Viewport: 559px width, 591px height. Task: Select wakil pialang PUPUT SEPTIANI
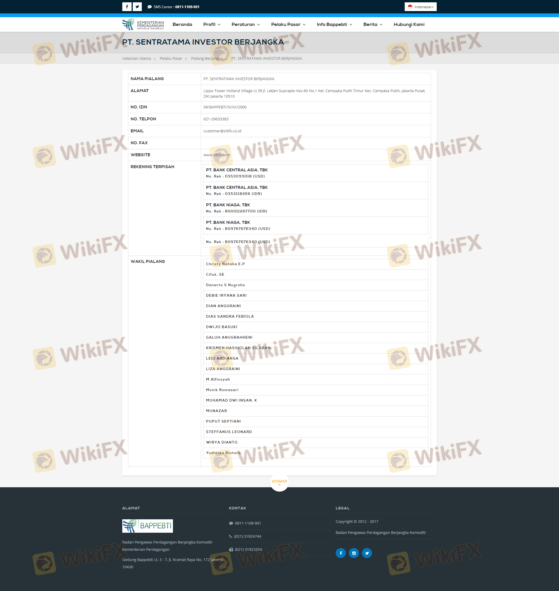[316, 421]
